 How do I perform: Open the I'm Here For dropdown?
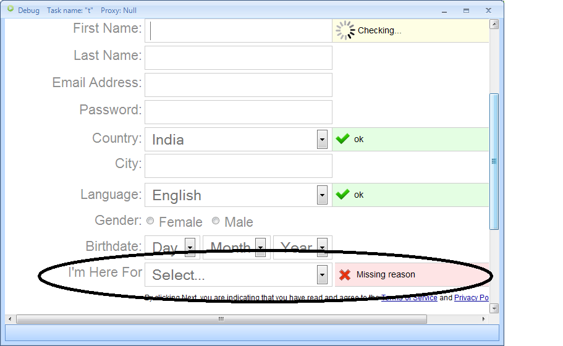pos(322,275)
